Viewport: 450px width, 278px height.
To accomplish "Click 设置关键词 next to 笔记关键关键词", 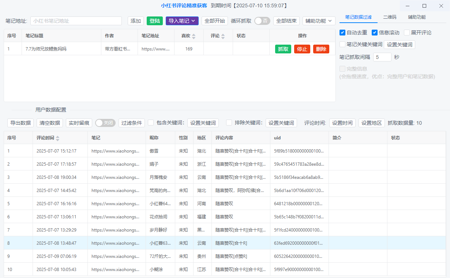I will tap(400, 45).
